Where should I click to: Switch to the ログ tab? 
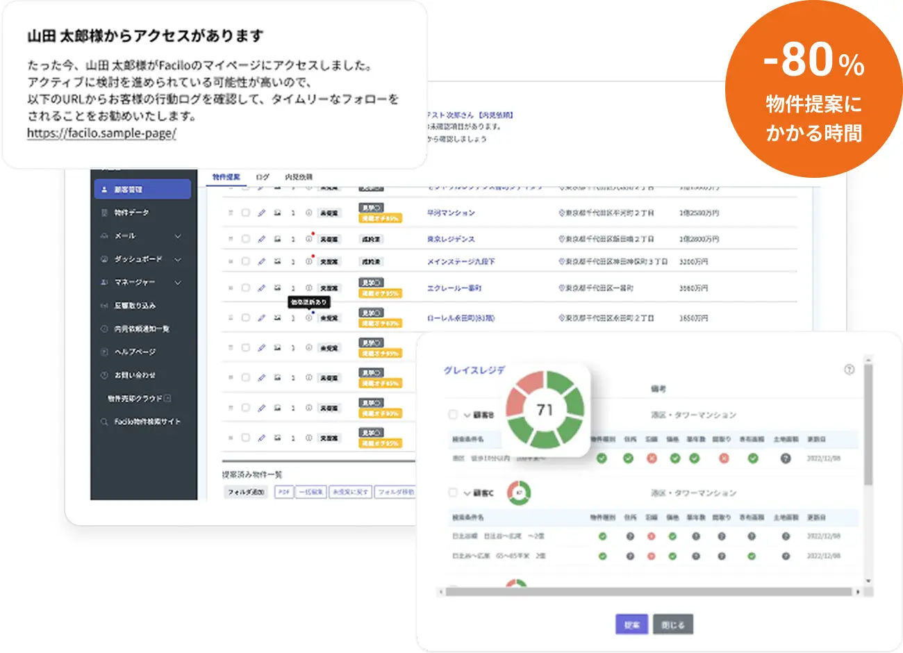tap(263, 177)
